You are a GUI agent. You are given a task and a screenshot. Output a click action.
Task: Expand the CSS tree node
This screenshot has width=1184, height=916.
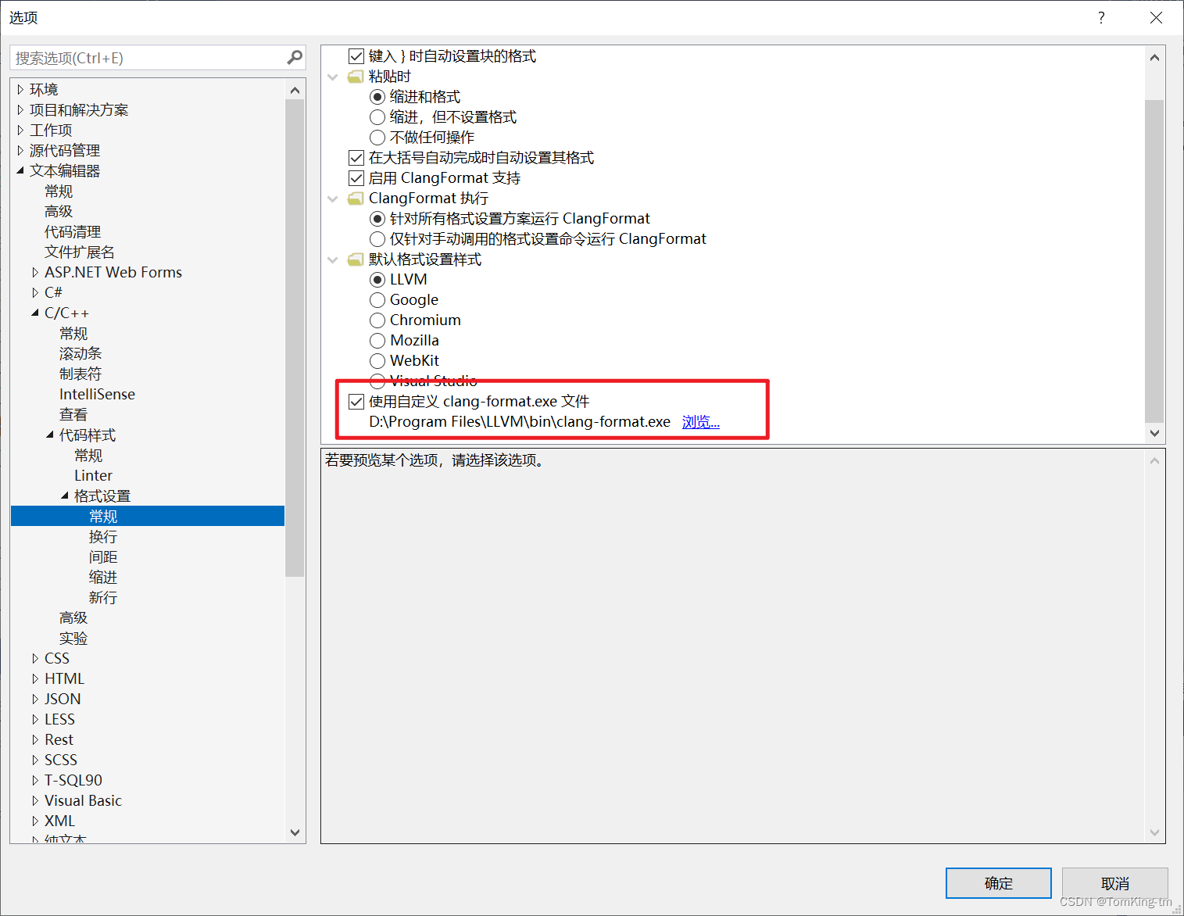click(x=35, y=658)
